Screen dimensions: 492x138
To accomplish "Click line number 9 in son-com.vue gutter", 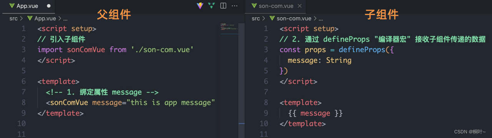I will point(266,113).
